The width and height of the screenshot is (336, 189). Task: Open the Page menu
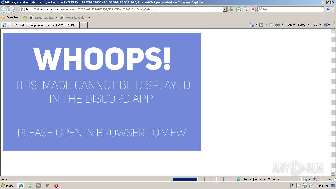tap(290, 25)
